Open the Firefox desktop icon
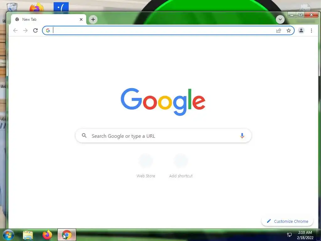The image size is (321, 241). 37,7
